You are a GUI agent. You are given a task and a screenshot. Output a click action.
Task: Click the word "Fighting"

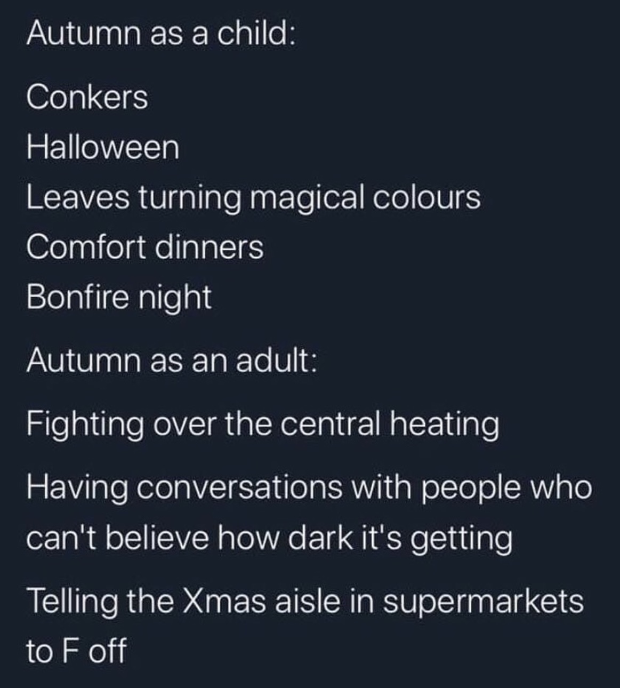point(85,425)
